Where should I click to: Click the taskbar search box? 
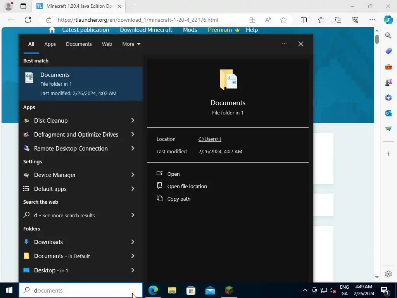tap(81, 290)
